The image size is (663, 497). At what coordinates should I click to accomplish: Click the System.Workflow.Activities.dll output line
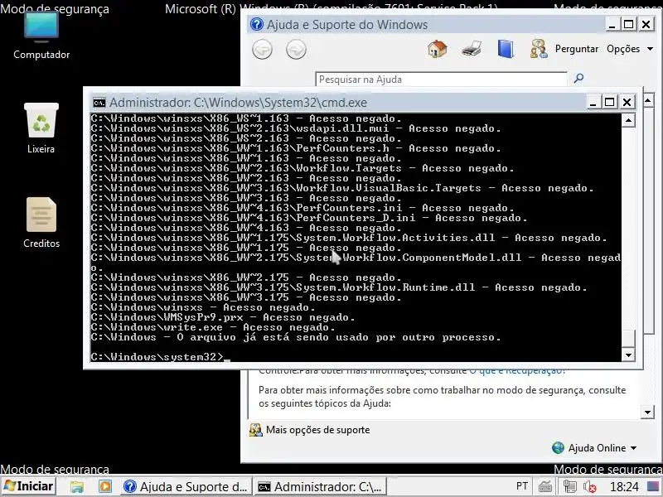[349, 238]
